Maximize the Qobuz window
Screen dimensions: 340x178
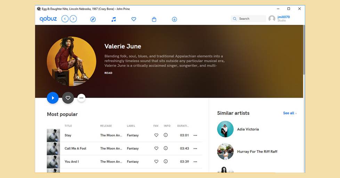pos(289,9)
